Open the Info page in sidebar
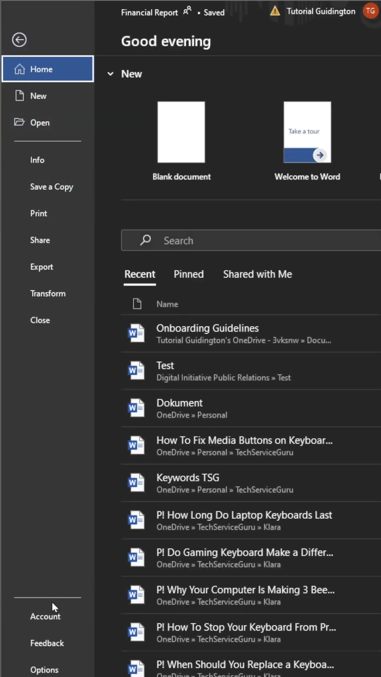Screen dimensions: 381x677 [37, 160]
